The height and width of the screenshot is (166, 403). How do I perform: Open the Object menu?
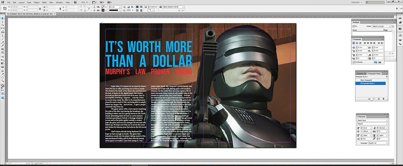click(37, 2)
